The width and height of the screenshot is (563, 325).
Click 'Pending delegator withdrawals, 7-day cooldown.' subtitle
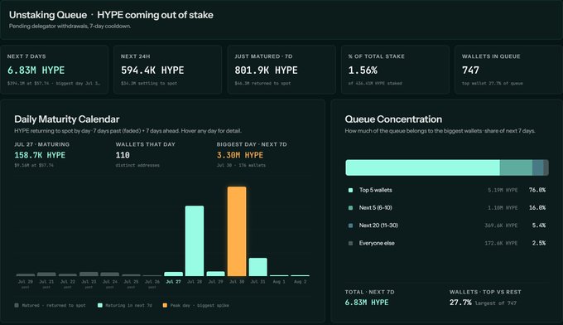tap(70, 27)
